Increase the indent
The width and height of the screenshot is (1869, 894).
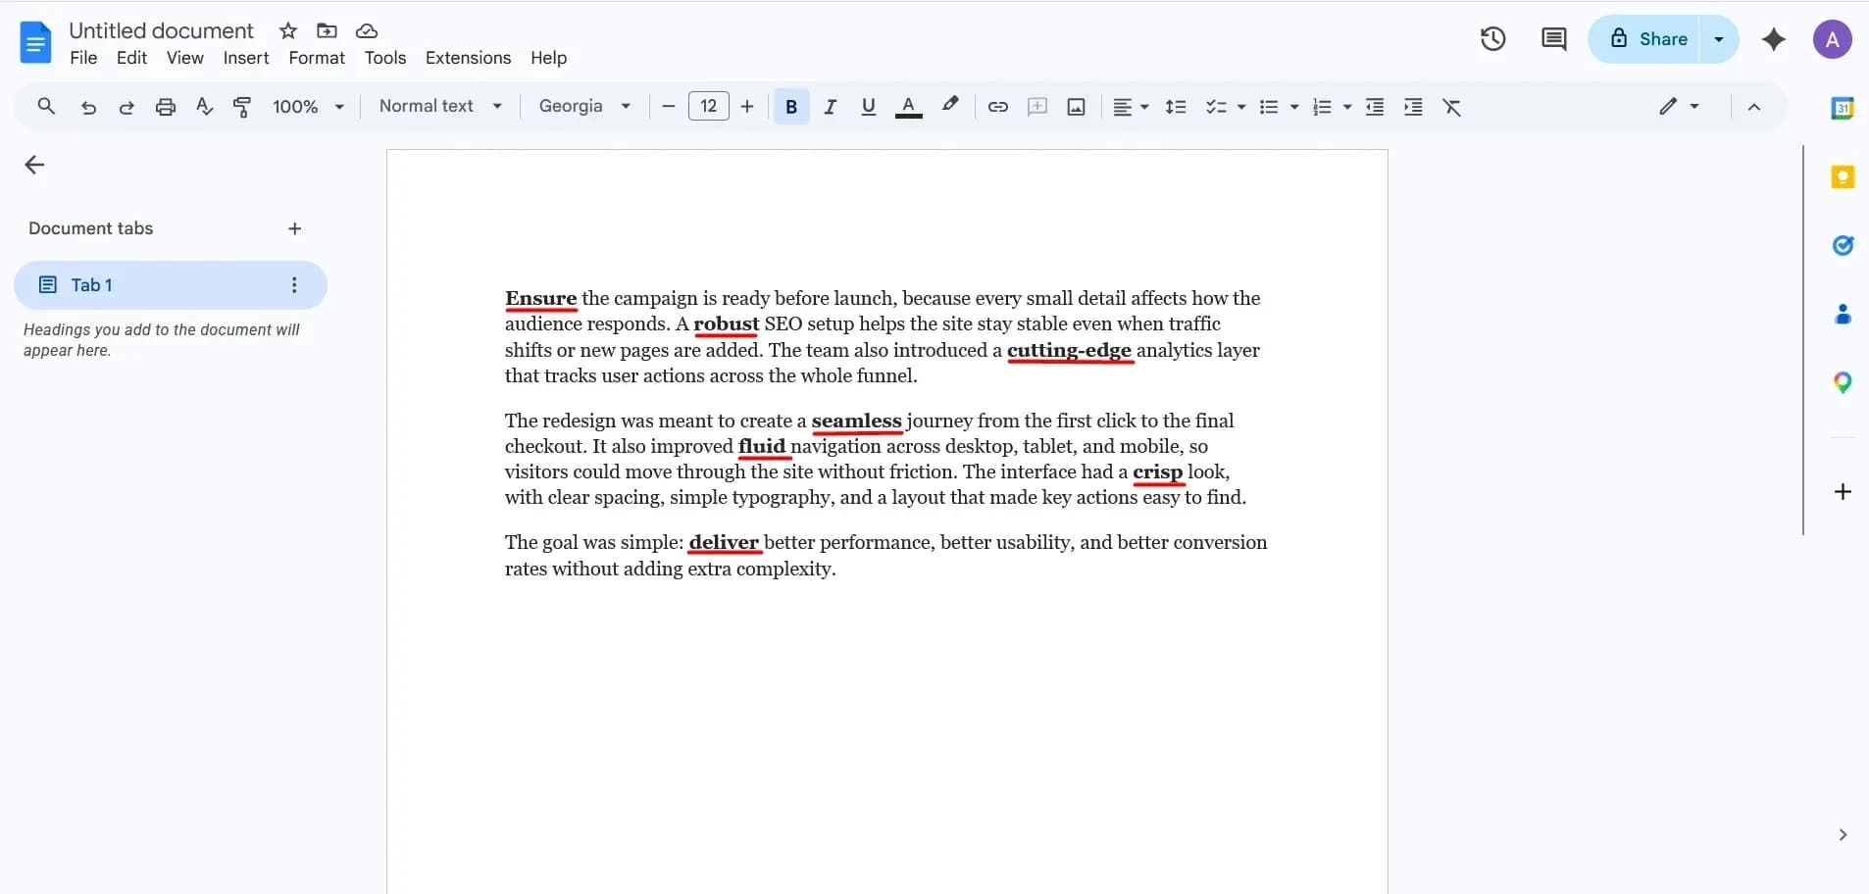point(1413,107)
